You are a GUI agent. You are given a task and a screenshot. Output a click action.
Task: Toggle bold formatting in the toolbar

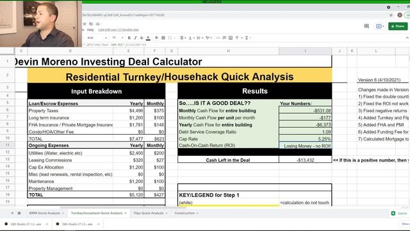[129, 38]
